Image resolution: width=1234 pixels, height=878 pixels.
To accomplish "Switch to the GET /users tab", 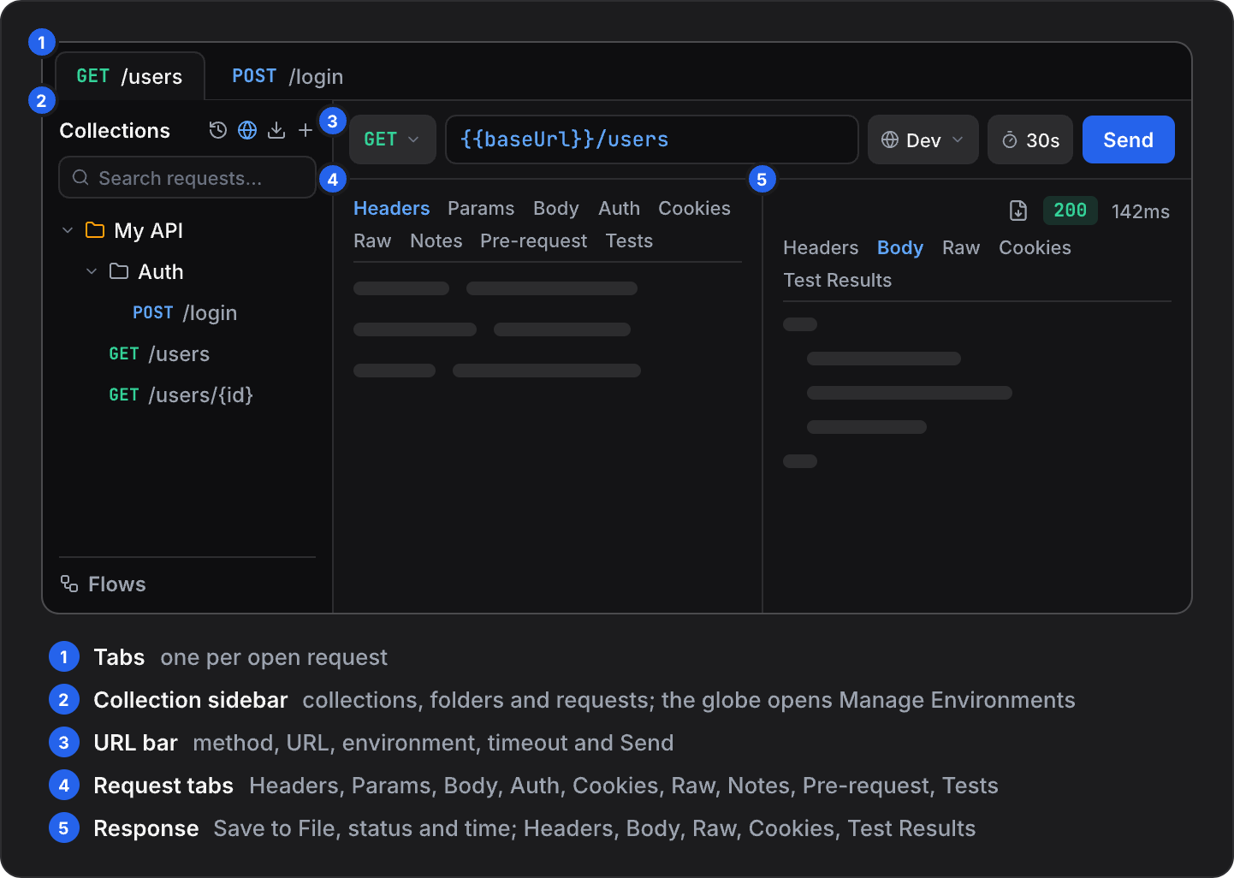I will coord(130,76).
